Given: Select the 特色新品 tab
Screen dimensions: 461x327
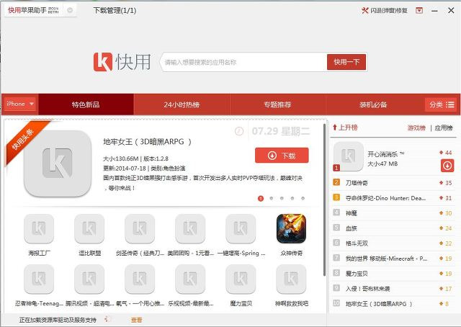Looking at the screenshot, I should 86,104.
